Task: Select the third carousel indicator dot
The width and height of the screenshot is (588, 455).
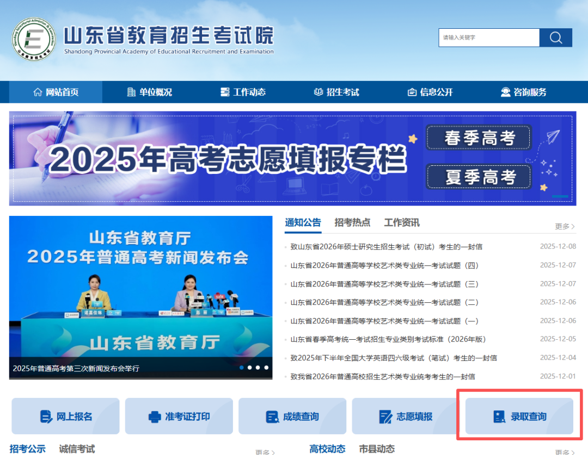Action: pyautogui.click(x=258, y=367)
